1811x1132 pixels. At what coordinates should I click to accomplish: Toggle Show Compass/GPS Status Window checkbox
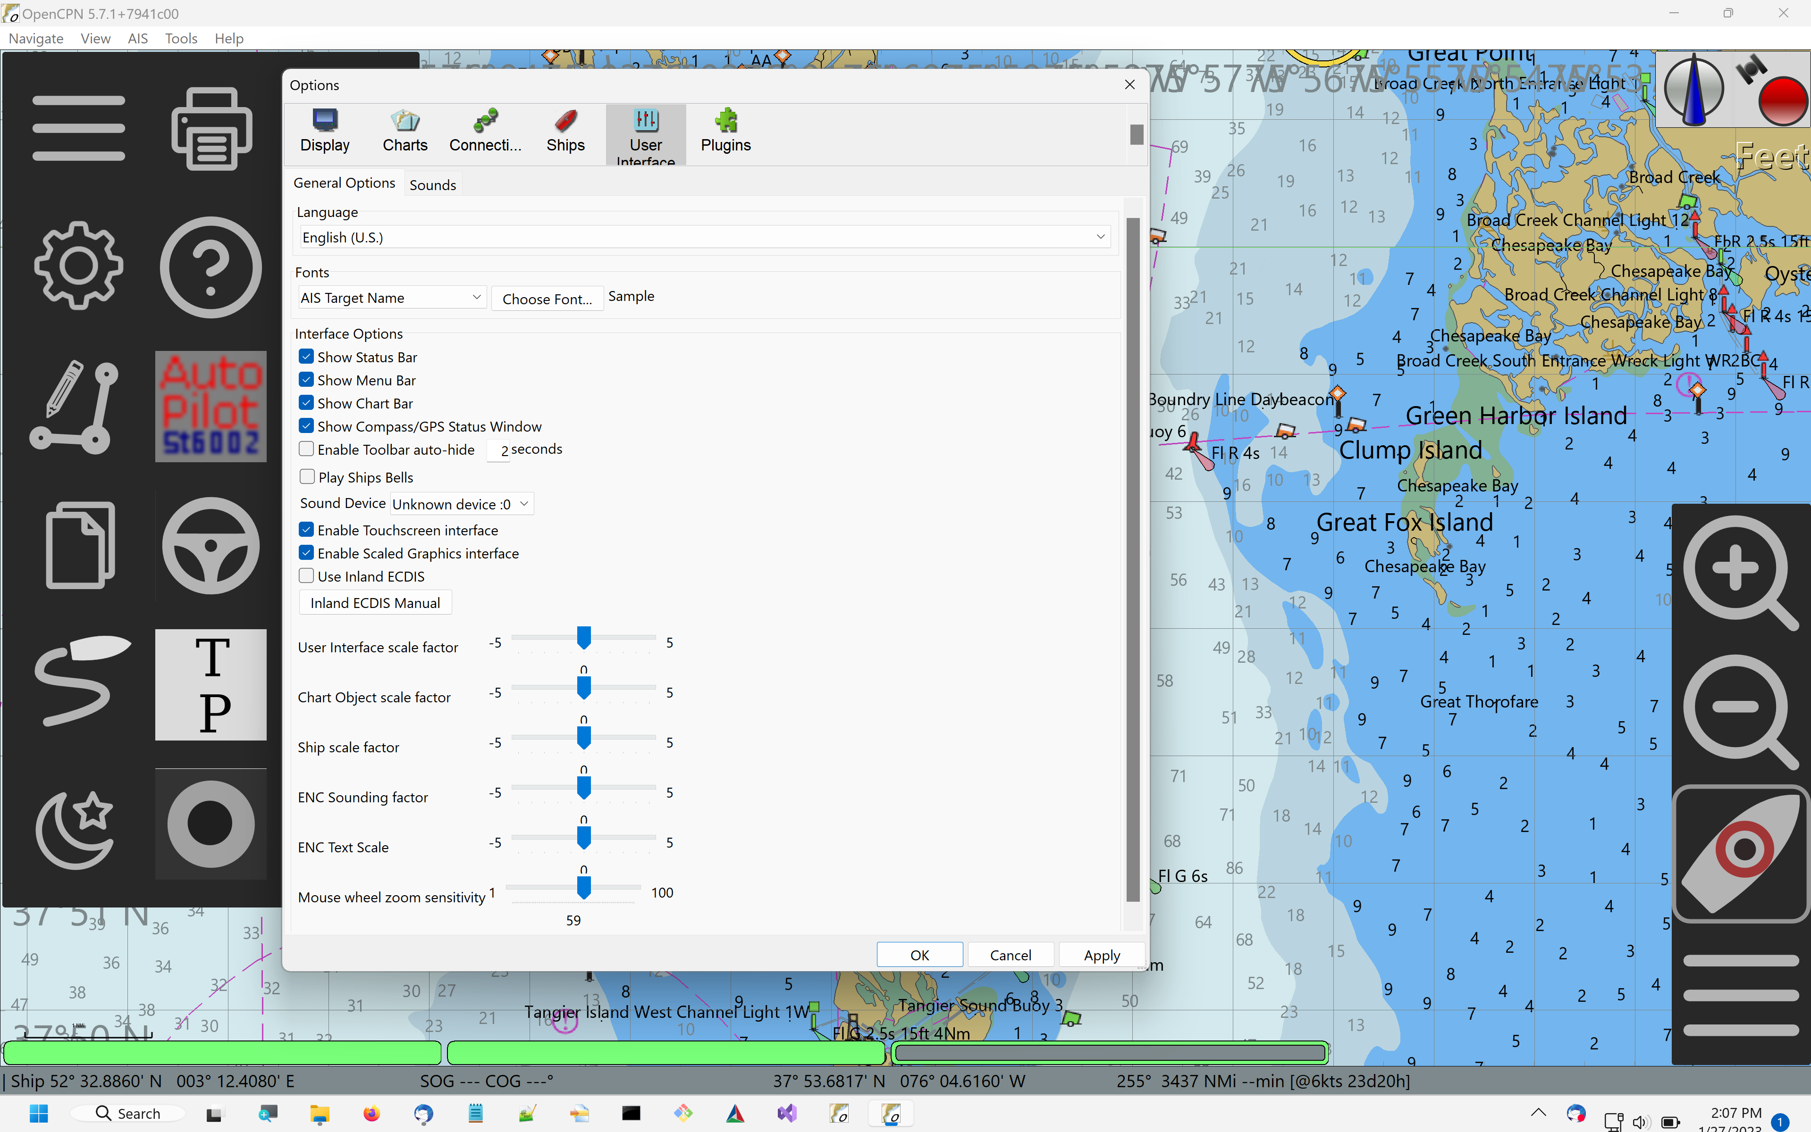[x=306, y=426]
